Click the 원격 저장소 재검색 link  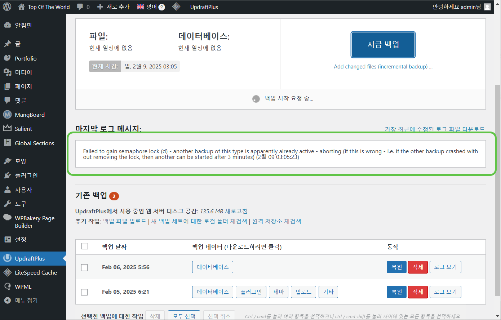(277, 221)
